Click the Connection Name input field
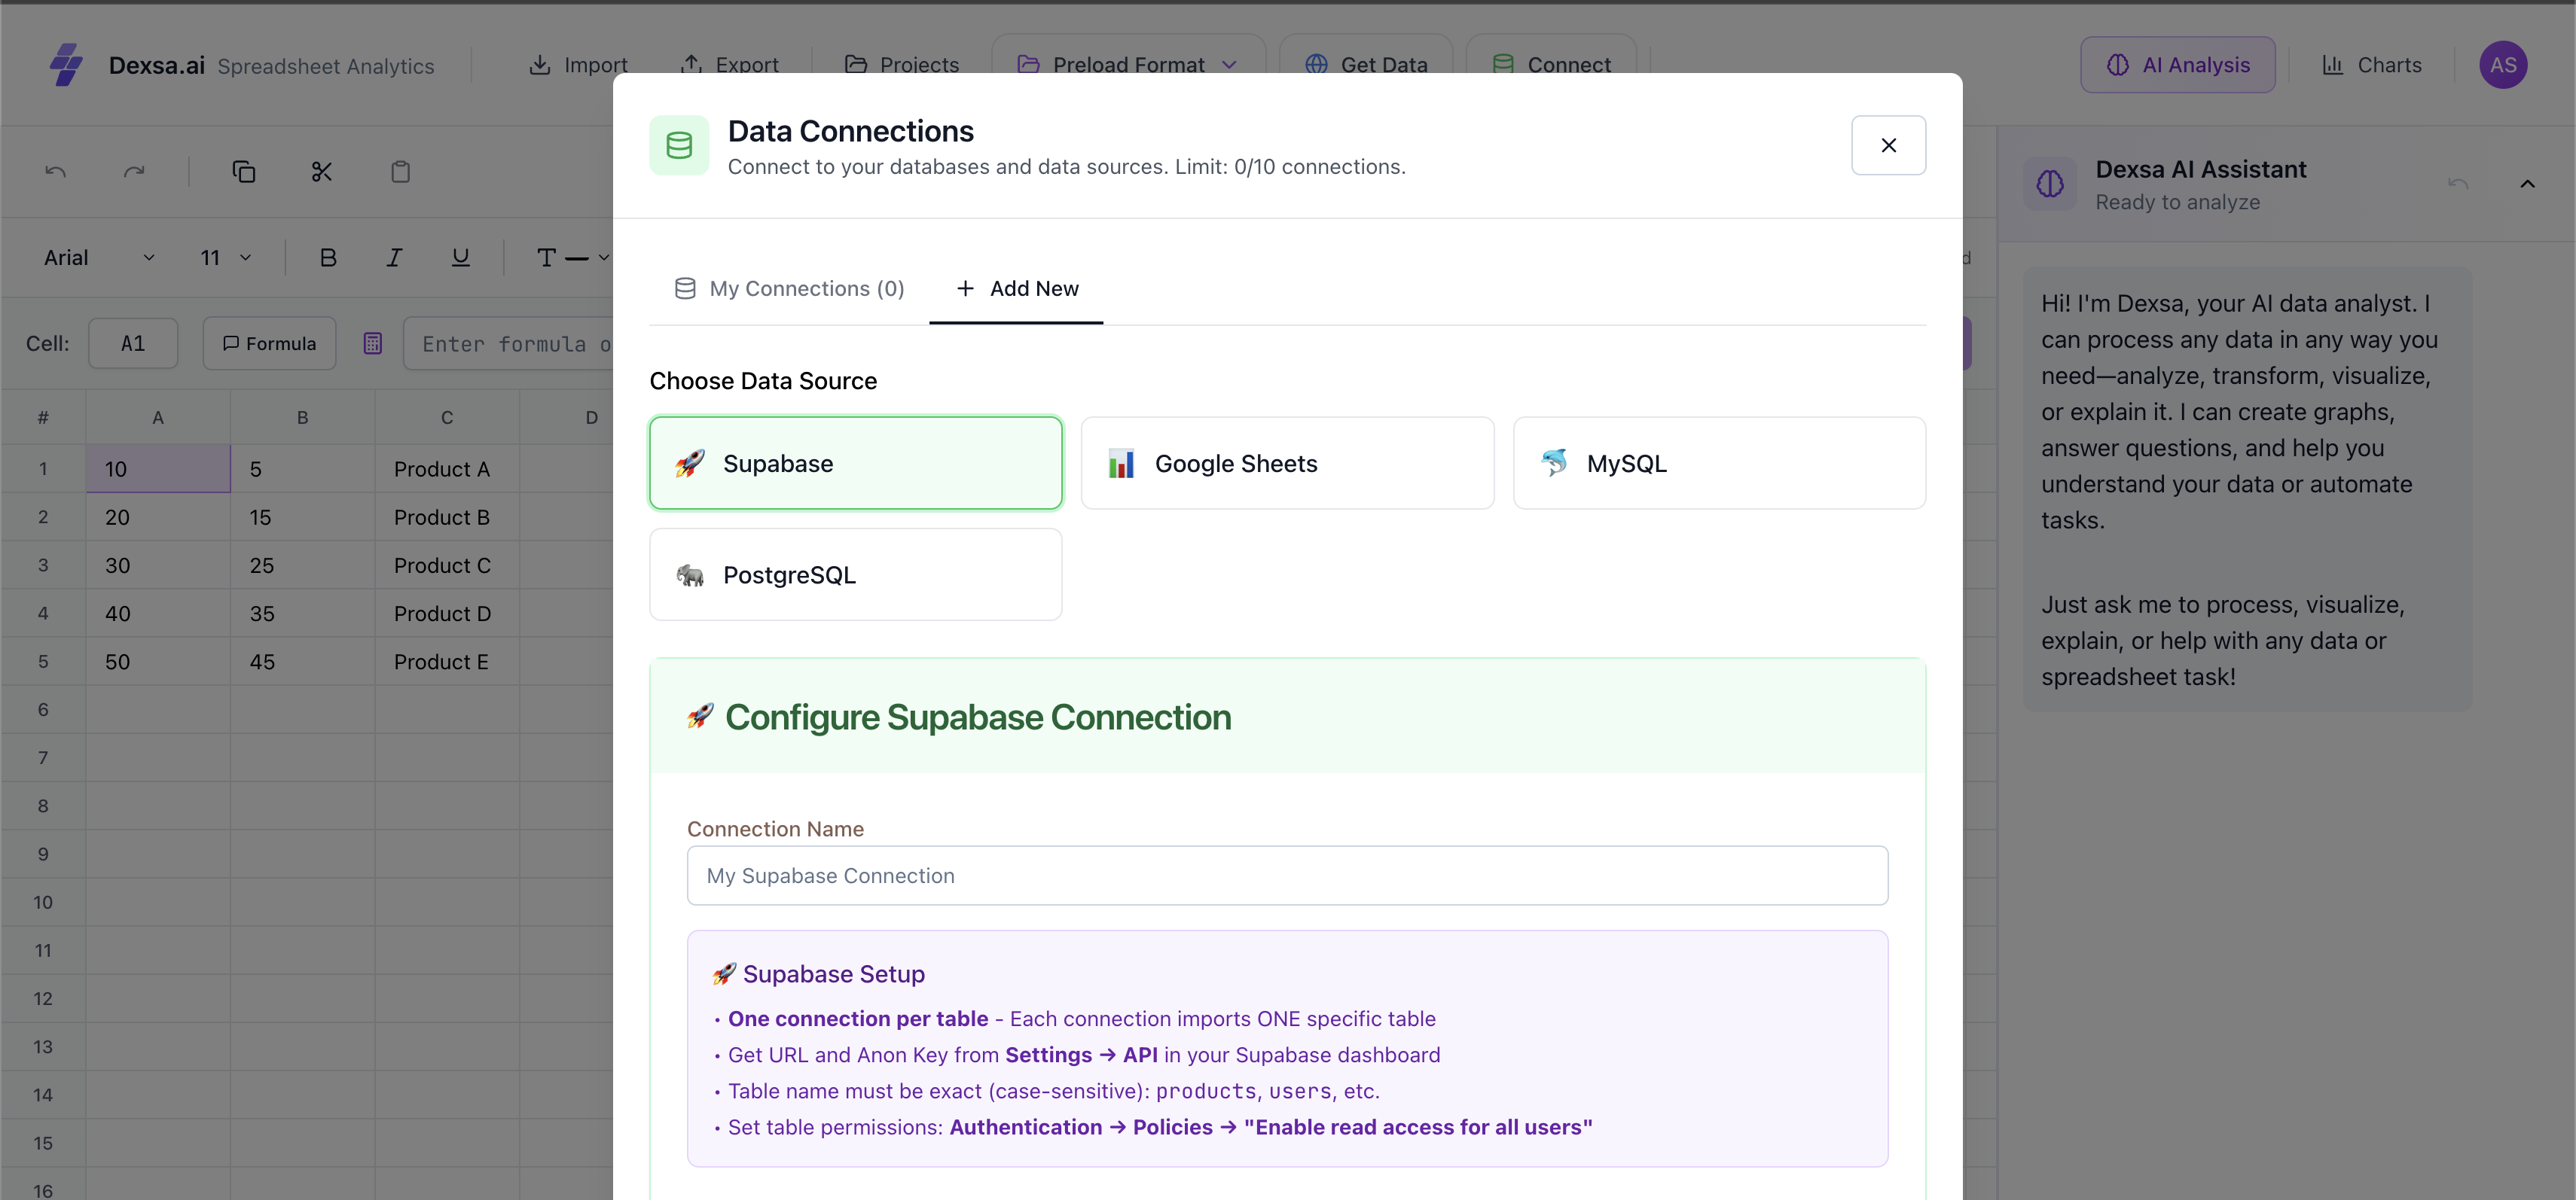2576x1200 pixels. 1287,876
